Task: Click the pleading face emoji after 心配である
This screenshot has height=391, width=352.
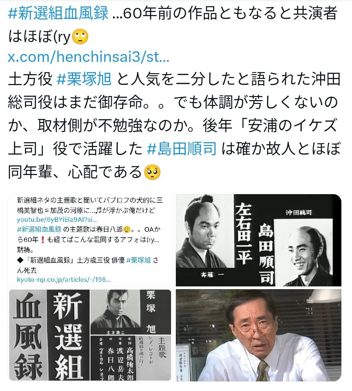Action: (x=152, y=172)
